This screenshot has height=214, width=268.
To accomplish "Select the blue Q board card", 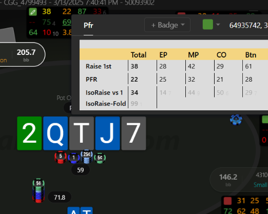I will (55, 133).
